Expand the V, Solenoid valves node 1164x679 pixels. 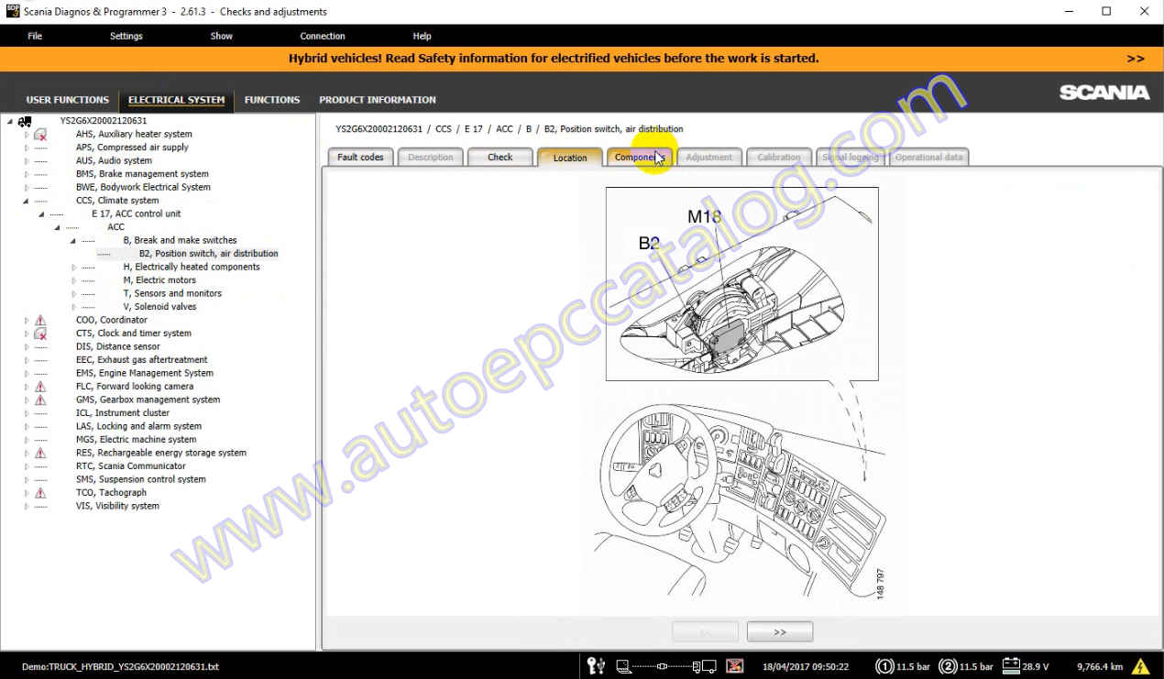tap(73, 306)
